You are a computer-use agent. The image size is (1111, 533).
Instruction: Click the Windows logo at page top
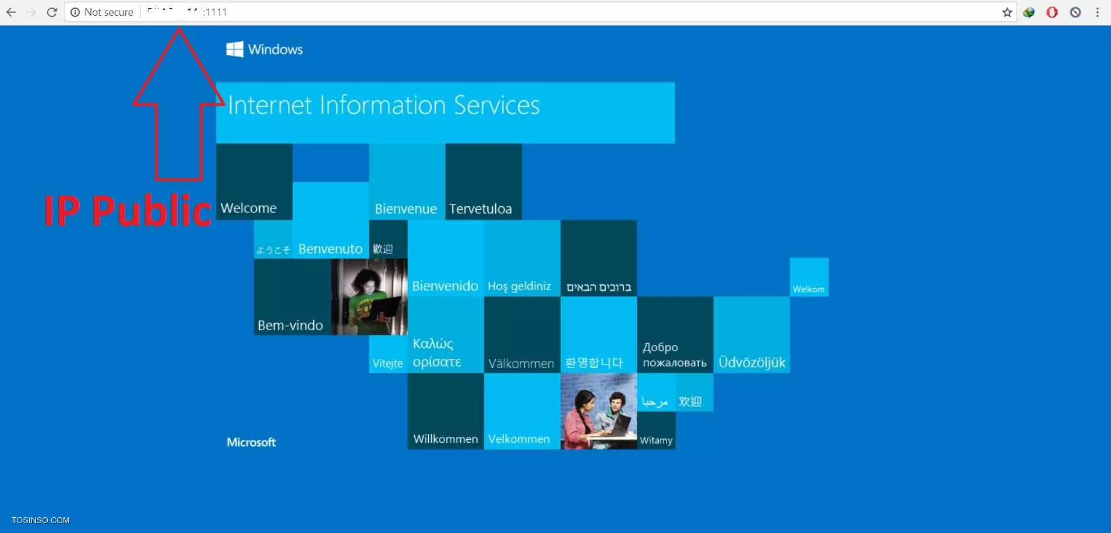click(264, 50)
